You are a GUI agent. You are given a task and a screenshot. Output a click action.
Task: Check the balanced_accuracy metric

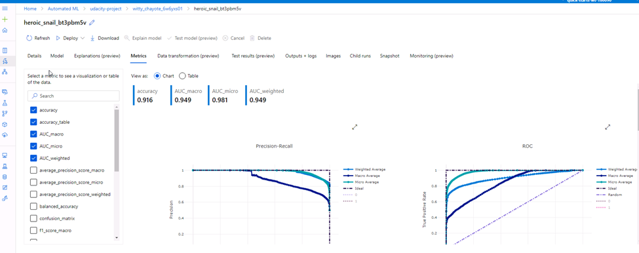[x=33, y=206]
